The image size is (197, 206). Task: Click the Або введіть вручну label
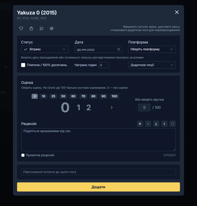click(x=149, y=100)
